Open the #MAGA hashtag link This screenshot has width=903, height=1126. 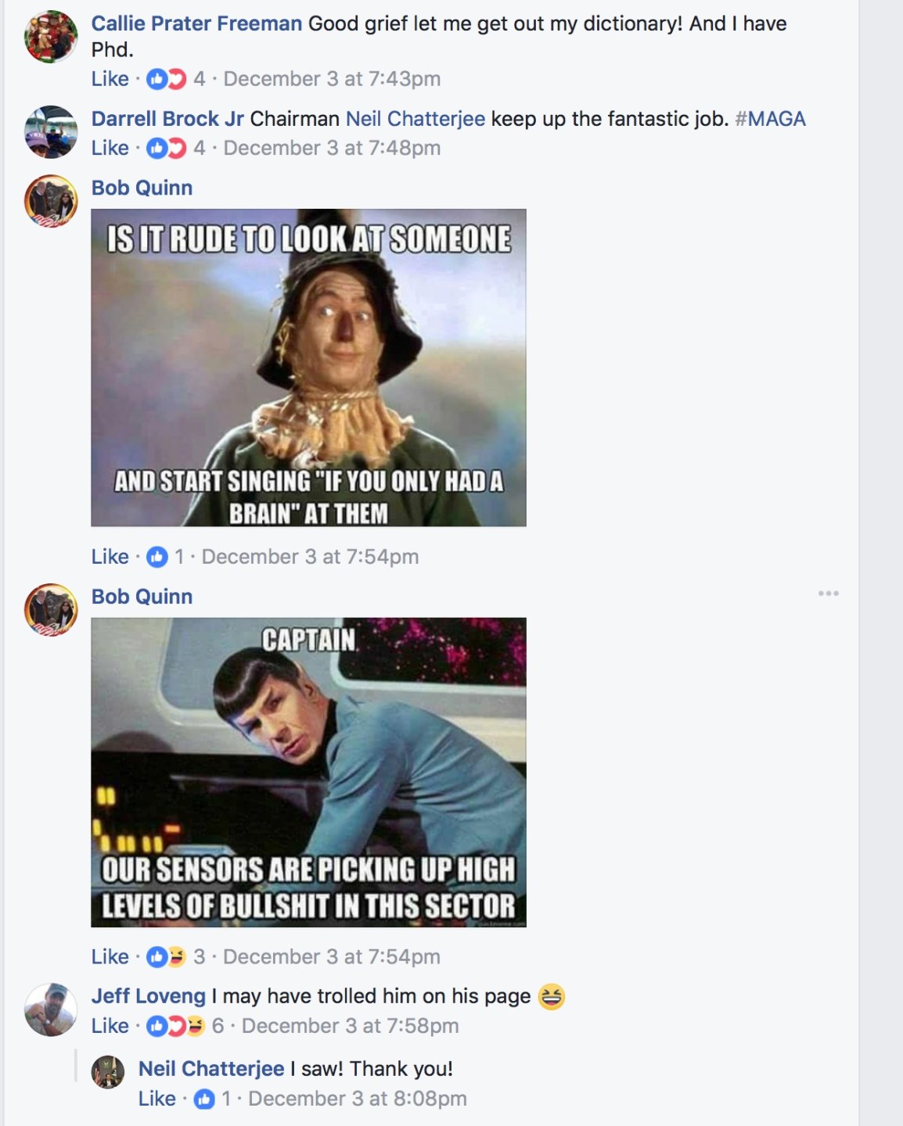(x=770, y=119)
